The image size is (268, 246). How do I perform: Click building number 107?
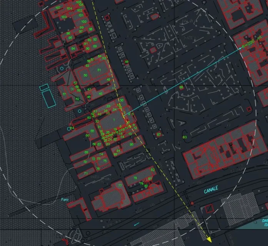(x=58, y=8)
